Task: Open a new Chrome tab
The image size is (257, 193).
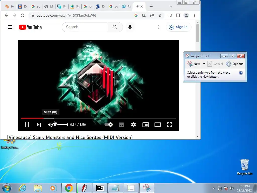Action: (x=151, y=7)
